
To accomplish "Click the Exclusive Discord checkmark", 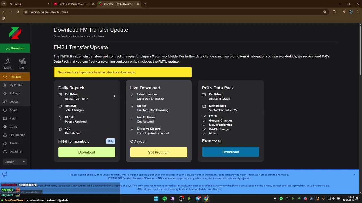I will [x=132, y=129].
